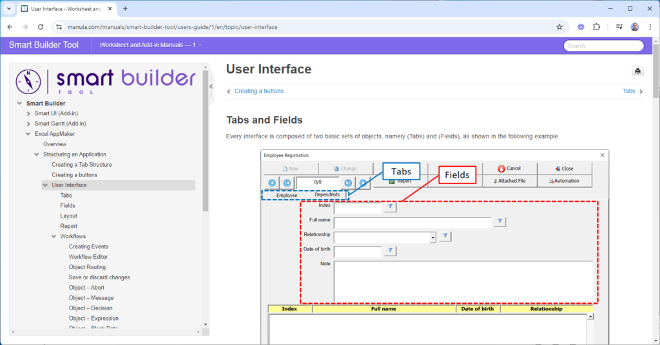Collapse the sidebar with left arrow handle
This screenshot has height=345, width=660.
211,86
